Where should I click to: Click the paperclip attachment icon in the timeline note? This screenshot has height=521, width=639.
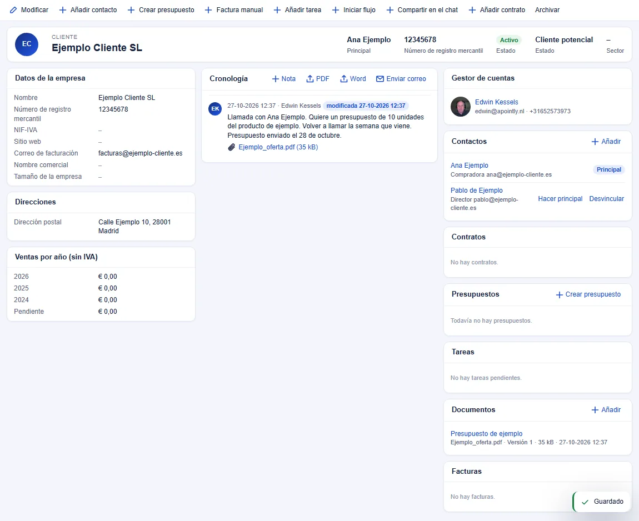(x=232, y=147)
